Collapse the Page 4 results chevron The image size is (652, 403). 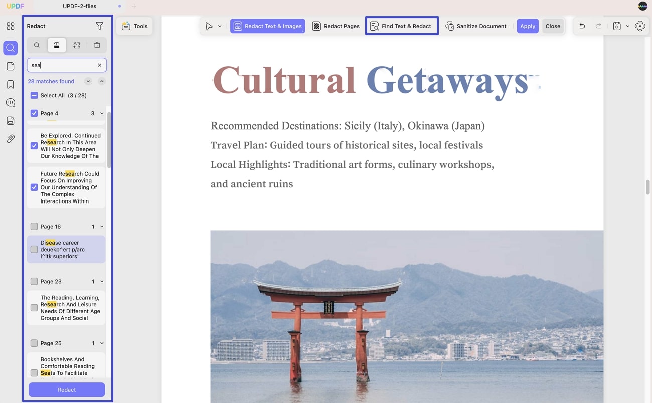click(x=102, y=113)
